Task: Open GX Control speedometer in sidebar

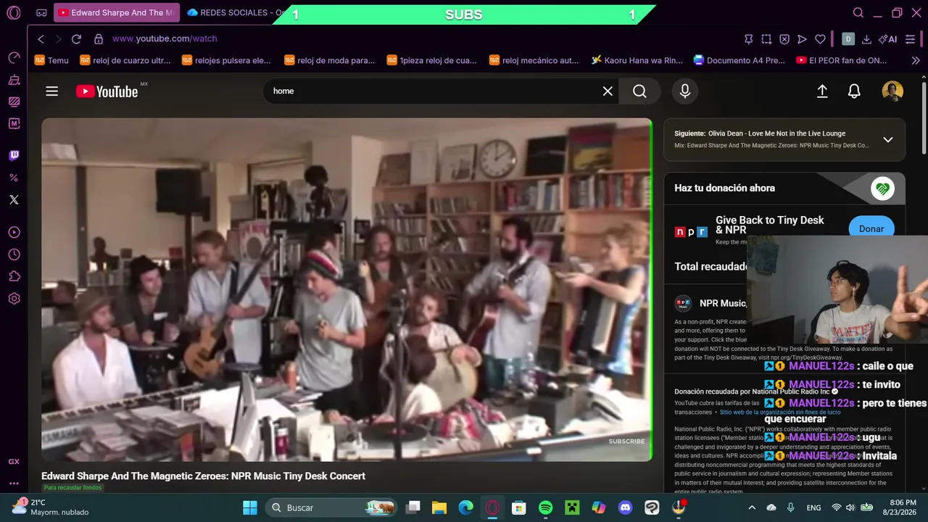Action: [14, 57]
